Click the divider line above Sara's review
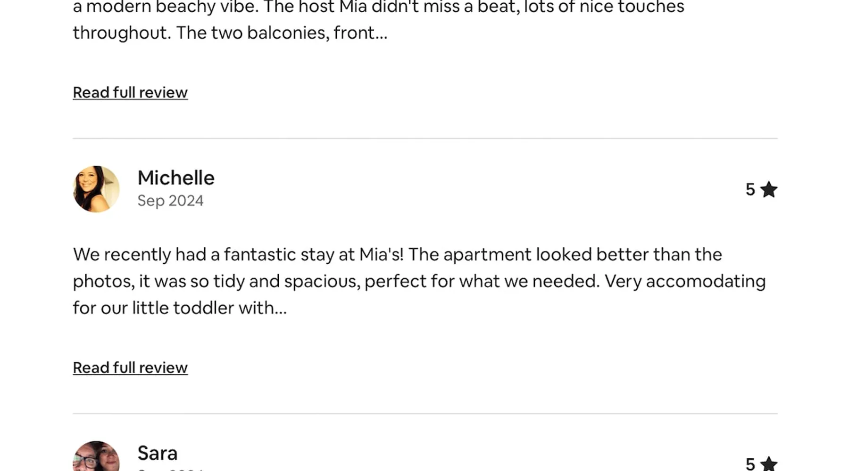The height and width of the screenshot is (471, 849). pyautogui.click(x=424, y=414)
